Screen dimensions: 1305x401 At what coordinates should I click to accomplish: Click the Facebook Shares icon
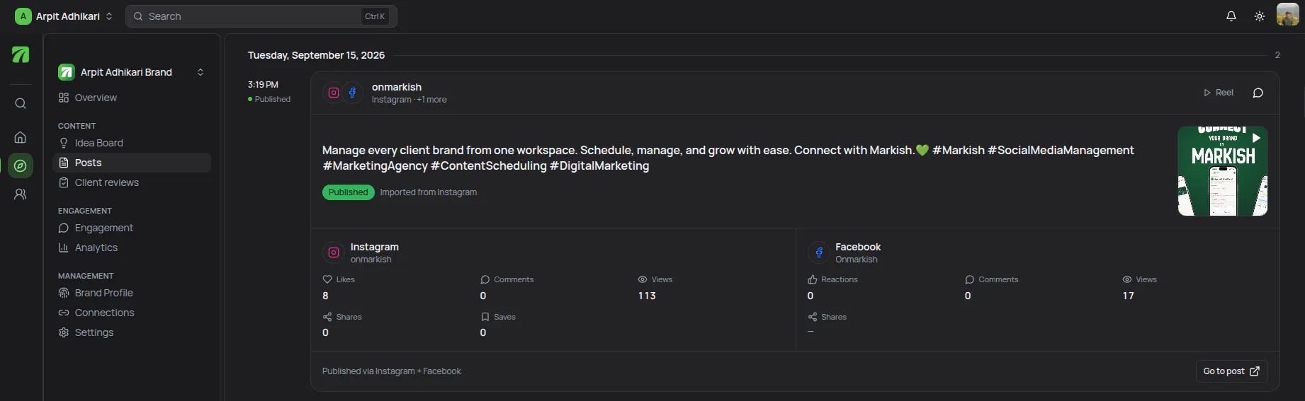click(813, 317)
